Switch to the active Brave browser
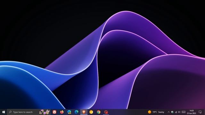The height and width of the screenshot is (115, 205). (x=84, y=112)
